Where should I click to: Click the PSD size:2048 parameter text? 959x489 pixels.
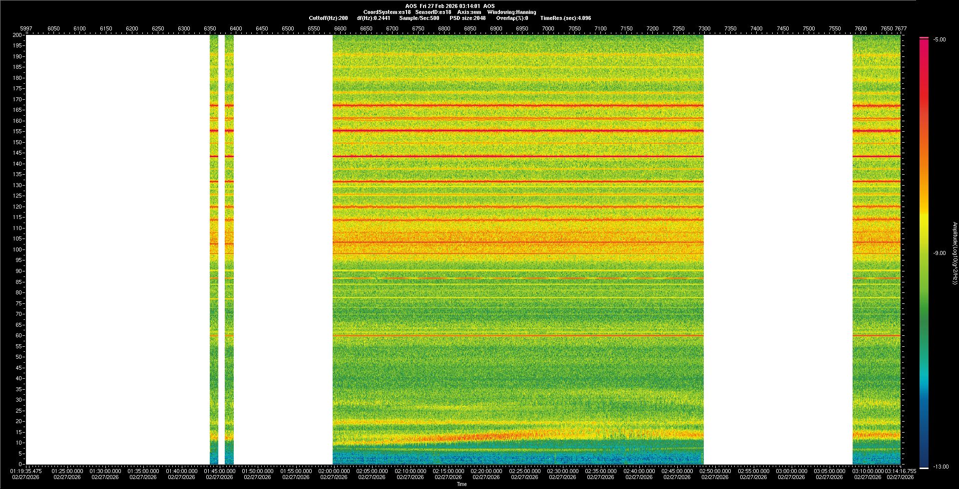tap(468, 18)
